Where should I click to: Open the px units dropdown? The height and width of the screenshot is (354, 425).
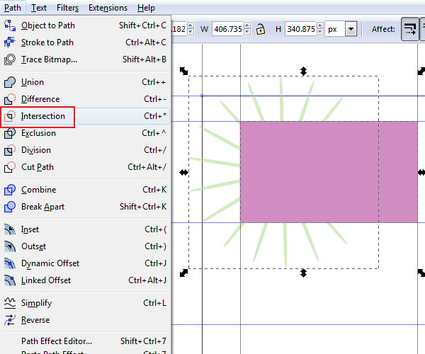pyautogui.click(x=351, y=29)
